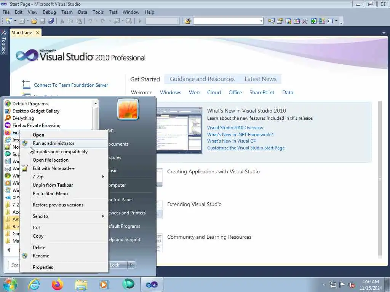This screenshot has width=390, height=292.
Task: Open the Properties Window toolbar icon
Action: [280, 21]
